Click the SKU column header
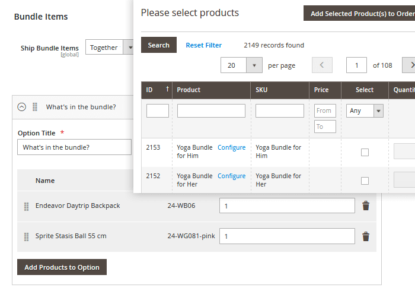Image resolution: width=415 pixels, height=297 pixels. pyautogui.click(x=280, y=90)
